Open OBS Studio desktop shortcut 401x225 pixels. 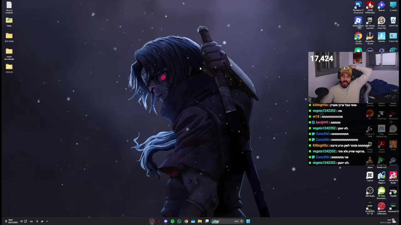(x=370, y=192)
